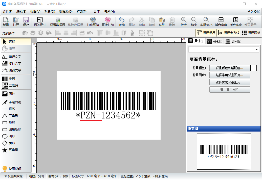Click 选择其它背景图片... button
The height and width of the screenshot is (180, 262).
(x=230, y=82)
